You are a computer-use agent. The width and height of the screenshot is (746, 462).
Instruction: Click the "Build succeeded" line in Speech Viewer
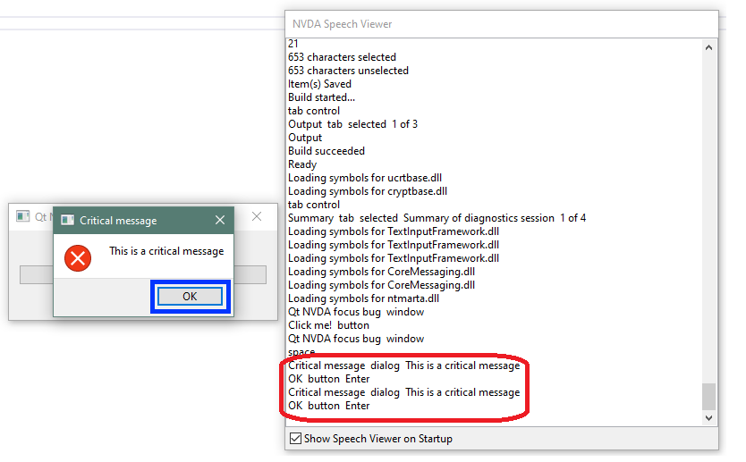pyautogui.click(x=326, y=151)
